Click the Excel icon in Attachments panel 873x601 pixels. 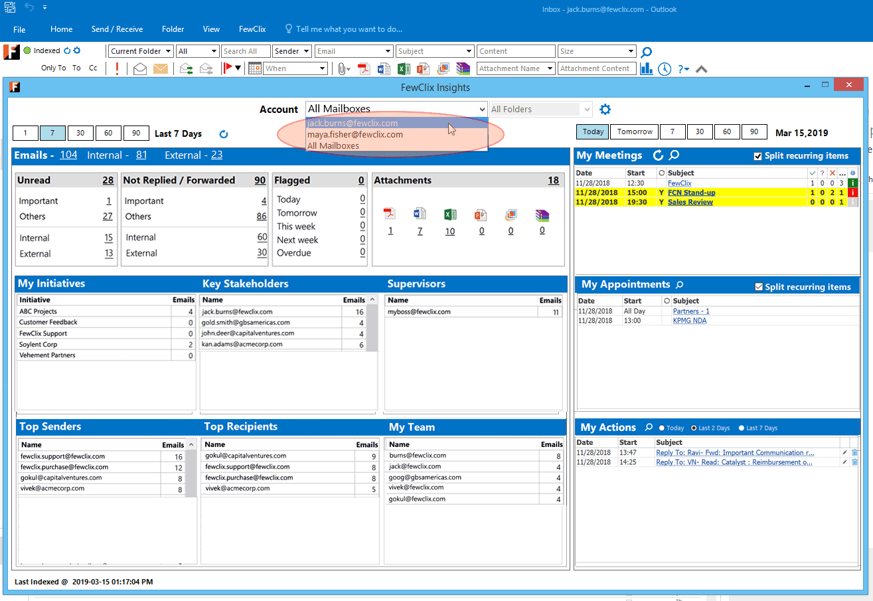450,214
